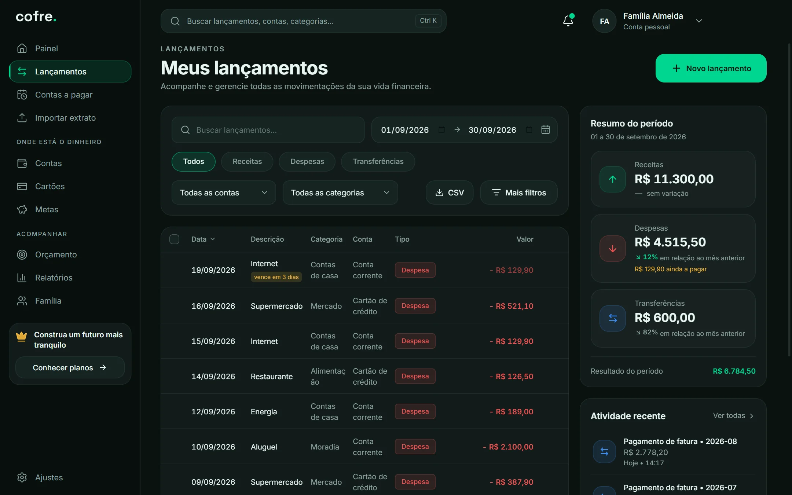
Task: Open the Todas as contas dropdown
Action: (x=224, y=192)
